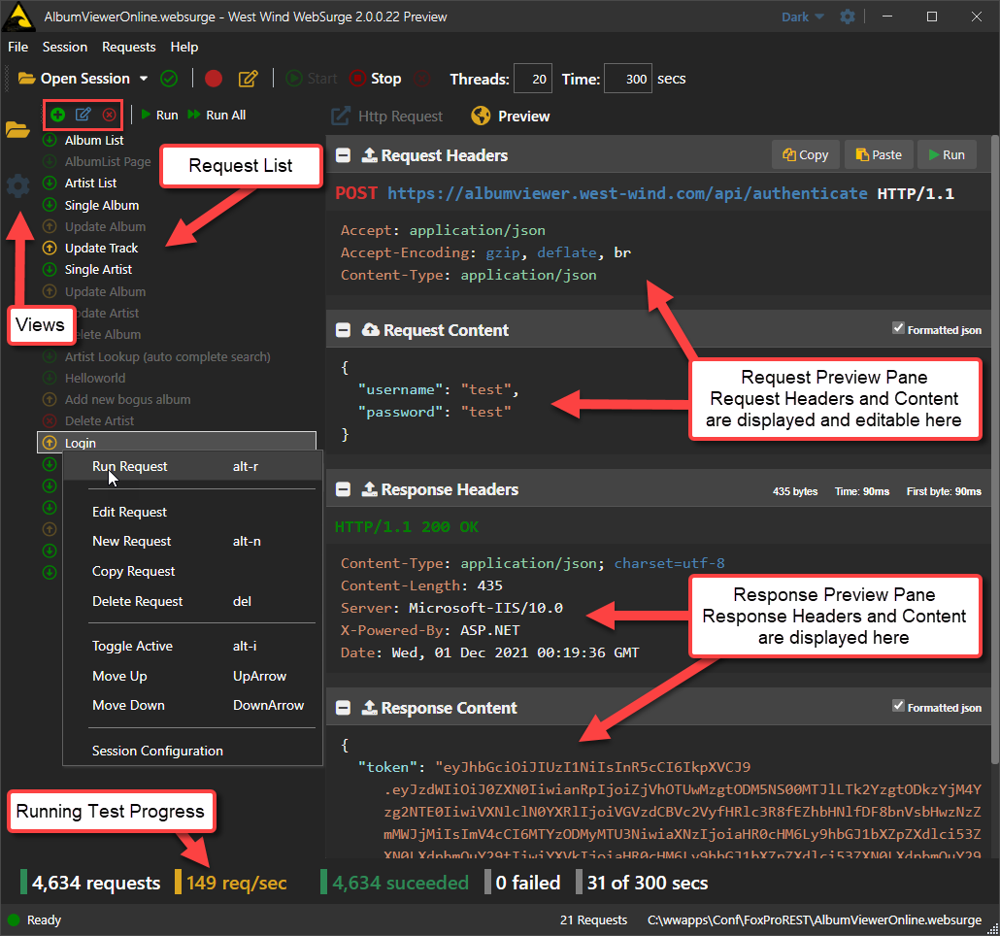
Task: Click the status icon beside Album List
Action: point(50,140)
